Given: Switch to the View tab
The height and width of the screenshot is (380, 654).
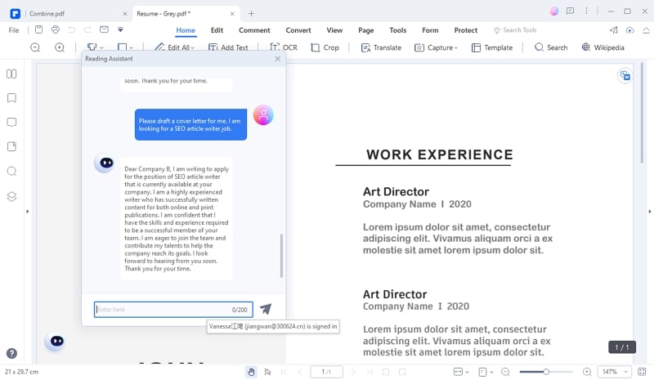Looking at the screenshot, I should pyautogui.click(x=334, y=30).
